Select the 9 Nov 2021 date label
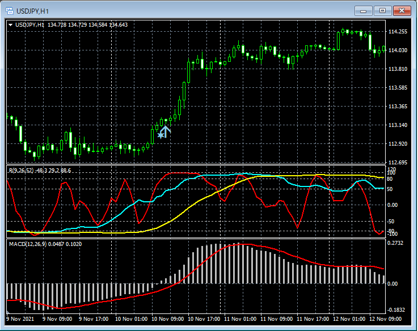 point(20,319)
